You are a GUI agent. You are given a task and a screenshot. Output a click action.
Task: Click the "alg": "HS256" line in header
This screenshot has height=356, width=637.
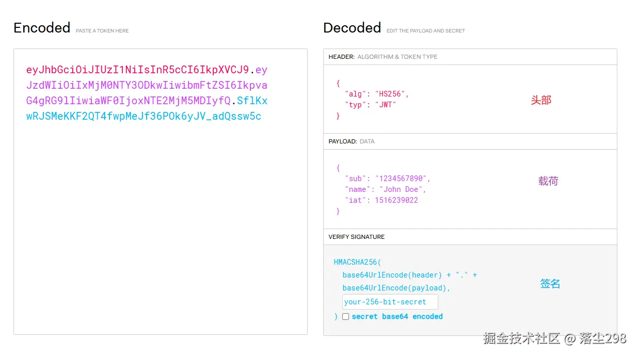pos(377,94)
